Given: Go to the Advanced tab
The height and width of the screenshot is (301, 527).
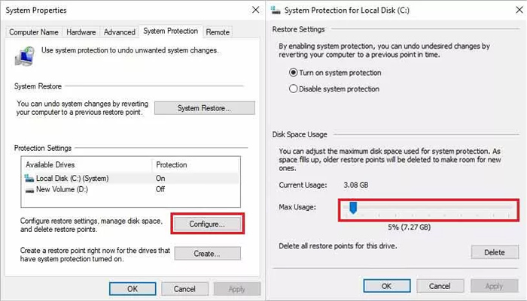Looking at the screenshot, I should click(120, 32).
